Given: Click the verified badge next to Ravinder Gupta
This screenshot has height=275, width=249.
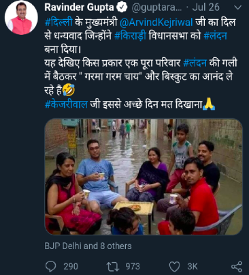Looking at the screenshot, I should pos(122,8).
